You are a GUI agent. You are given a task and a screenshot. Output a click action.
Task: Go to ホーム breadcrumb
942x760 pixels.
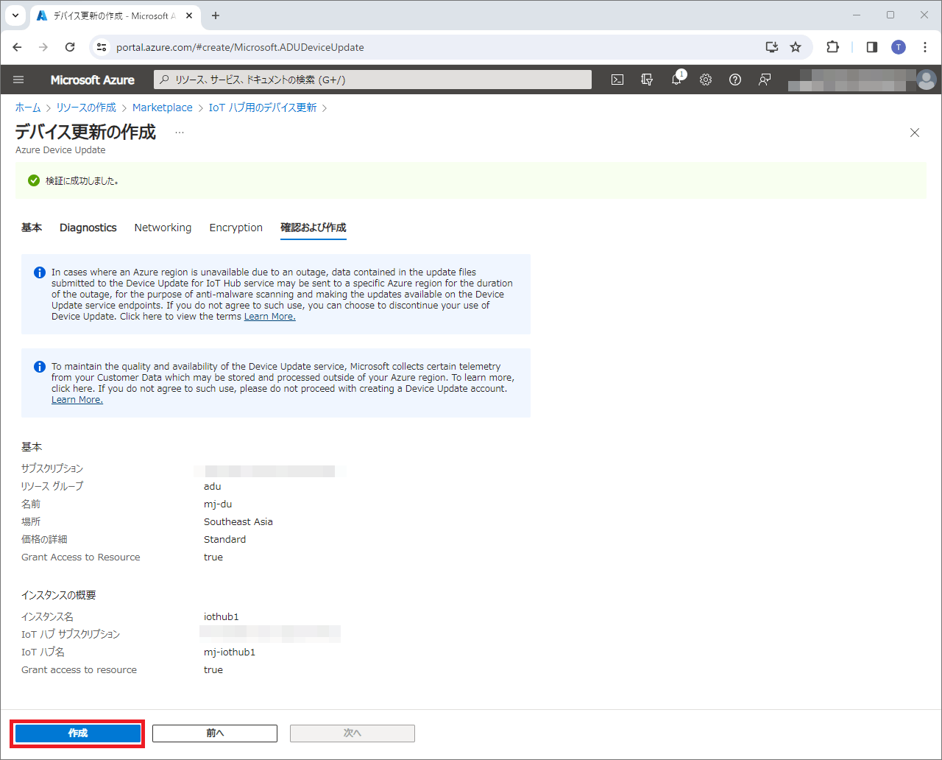[x=28, y=108]
